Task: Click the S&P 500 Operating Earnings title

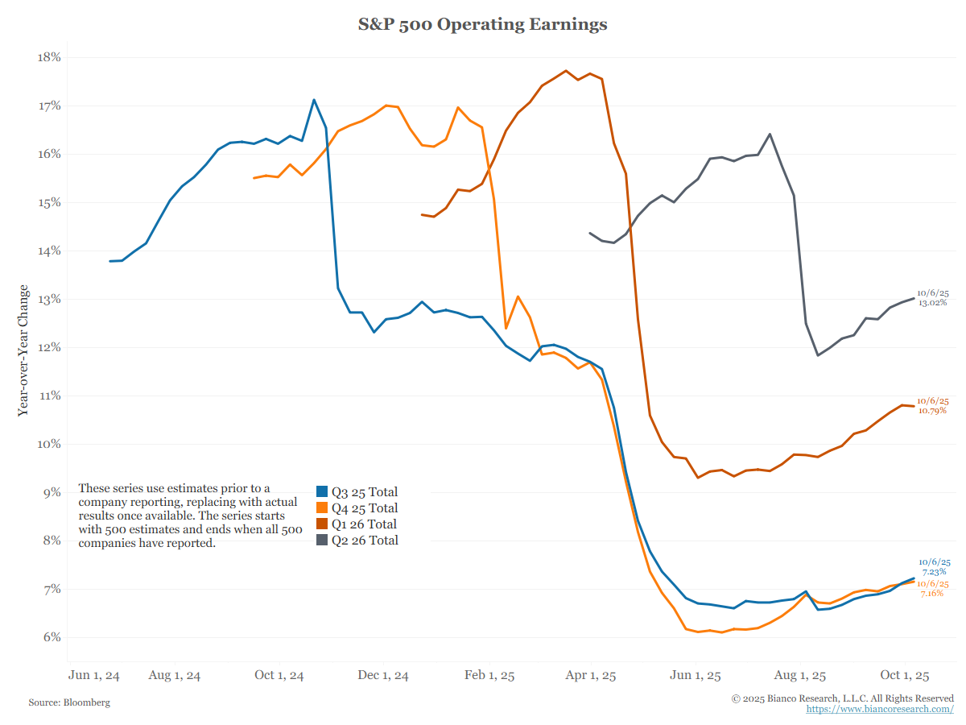Action: 483,25
